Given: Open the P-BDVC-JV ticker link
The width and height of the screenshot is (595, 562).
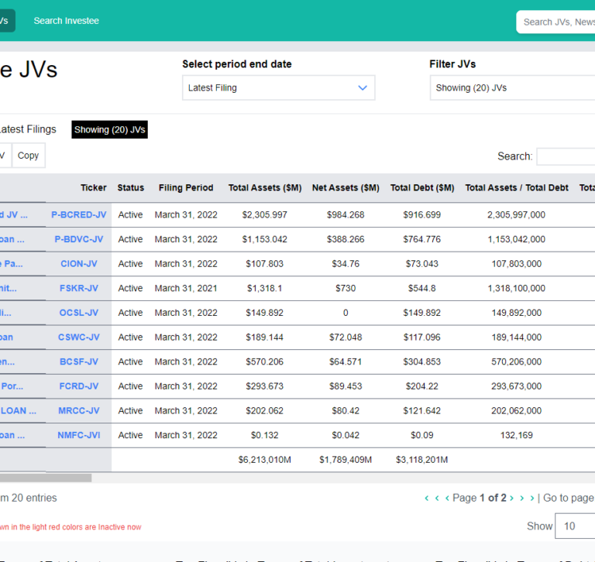Looking at the screenshot, I should click(79, 239).
